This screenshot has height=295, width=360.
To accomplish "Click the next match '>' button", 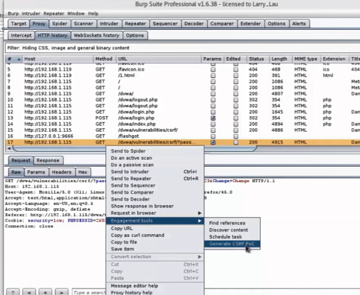I will click(x=61, y=292).
